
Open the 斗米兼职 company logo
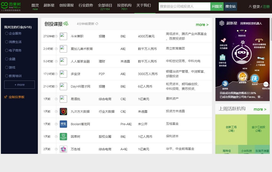click(63, 36)
